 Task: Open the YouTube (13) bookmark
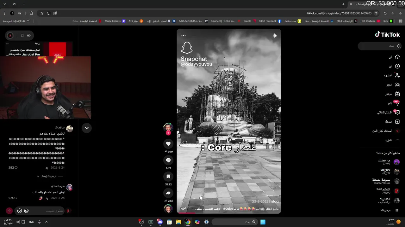tap(370, 21)
